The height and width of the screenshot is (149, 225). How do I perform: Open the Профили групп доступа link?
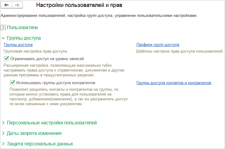click(158, 45)
